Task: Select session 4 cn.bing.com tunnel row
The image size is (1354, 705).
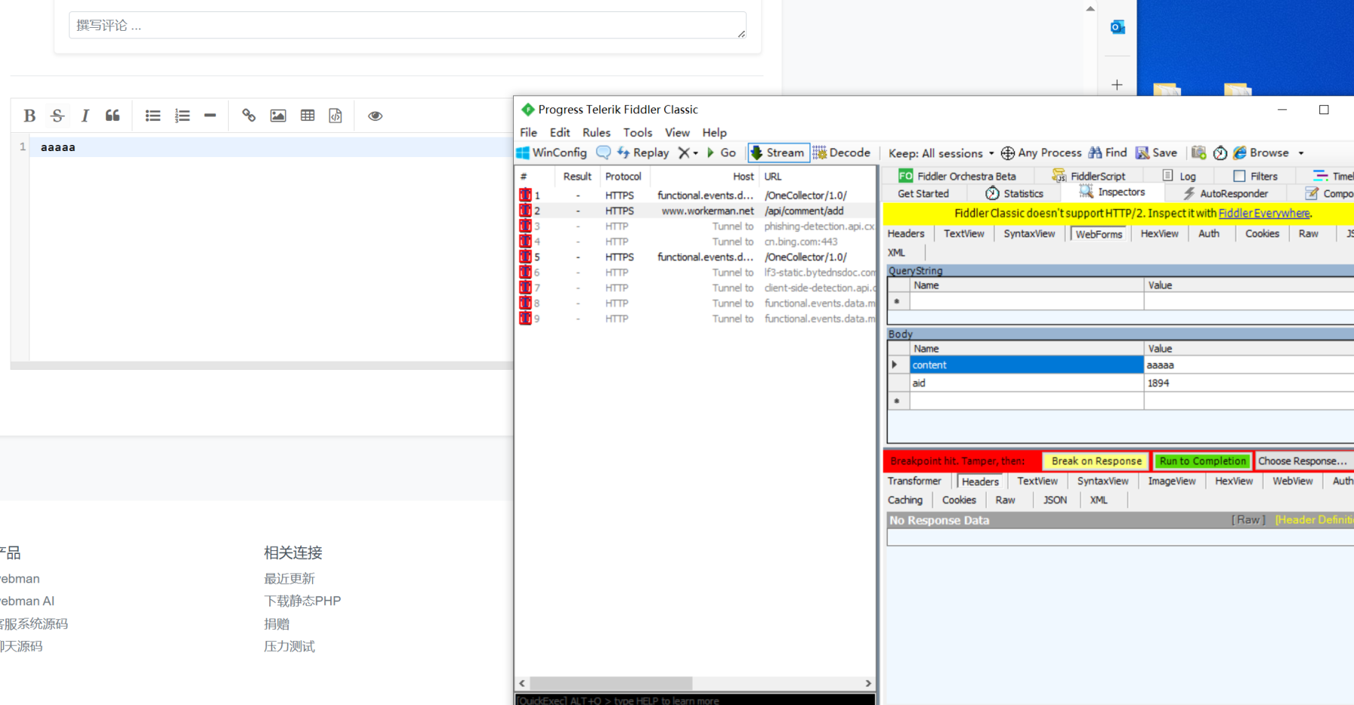Action: click(x=697, y=241)
